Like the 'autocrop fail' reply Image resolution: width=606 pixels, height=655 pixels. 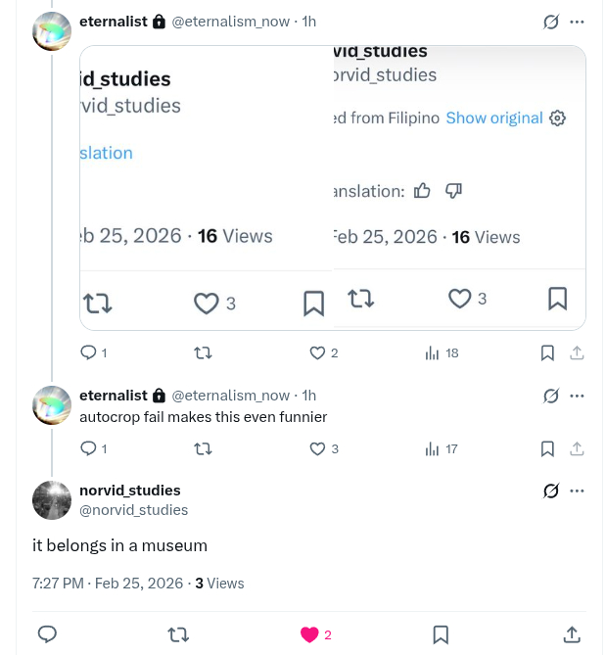(x=317, y=448)
